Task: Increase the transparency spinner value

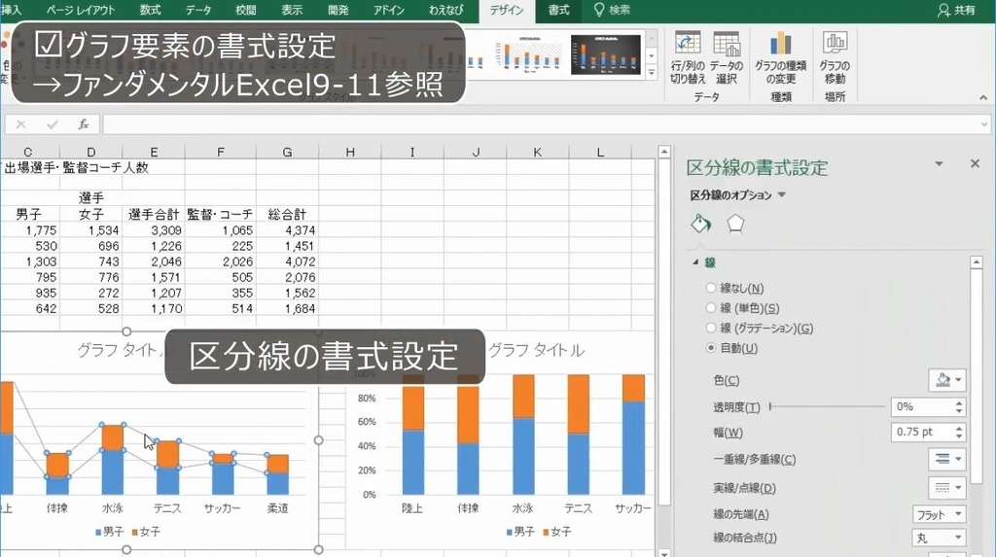Action: click(x=959, y=402)
